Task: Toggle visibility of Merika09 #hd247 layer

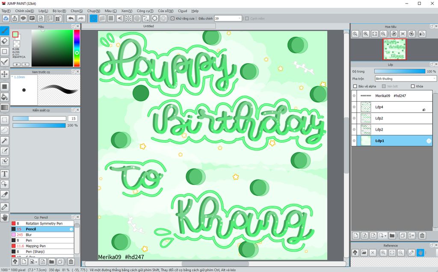Action: (x=354, y=96)
